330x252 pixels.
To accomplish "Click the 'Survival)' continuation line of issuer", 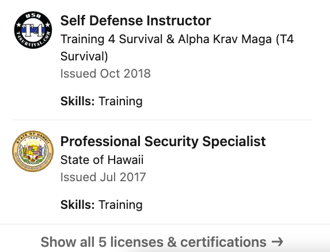I will pos(84,56).
